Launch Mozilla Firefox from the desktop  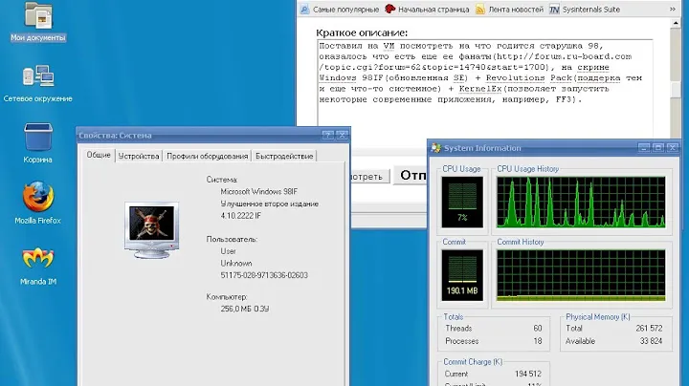tap(37, 198)
